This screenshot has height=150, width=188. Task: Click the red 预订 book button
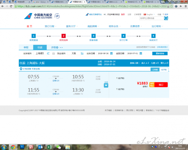point(161,85)
